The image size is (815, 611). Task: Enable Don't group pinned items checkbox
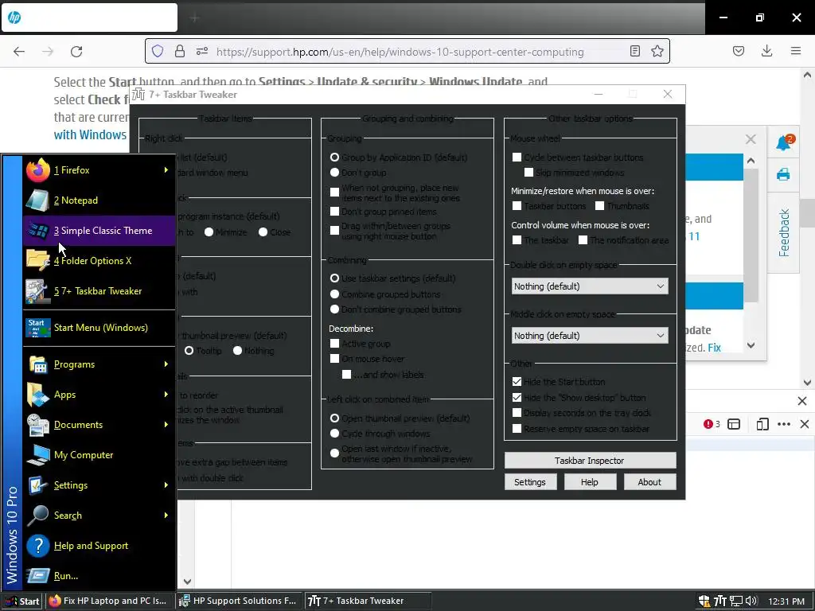(335, 212)
